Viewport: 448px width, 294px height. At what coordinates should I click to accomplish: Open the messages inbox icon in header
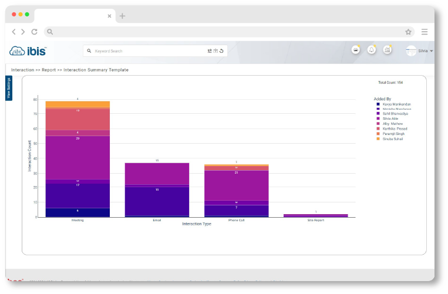click(x=355, y=50)
